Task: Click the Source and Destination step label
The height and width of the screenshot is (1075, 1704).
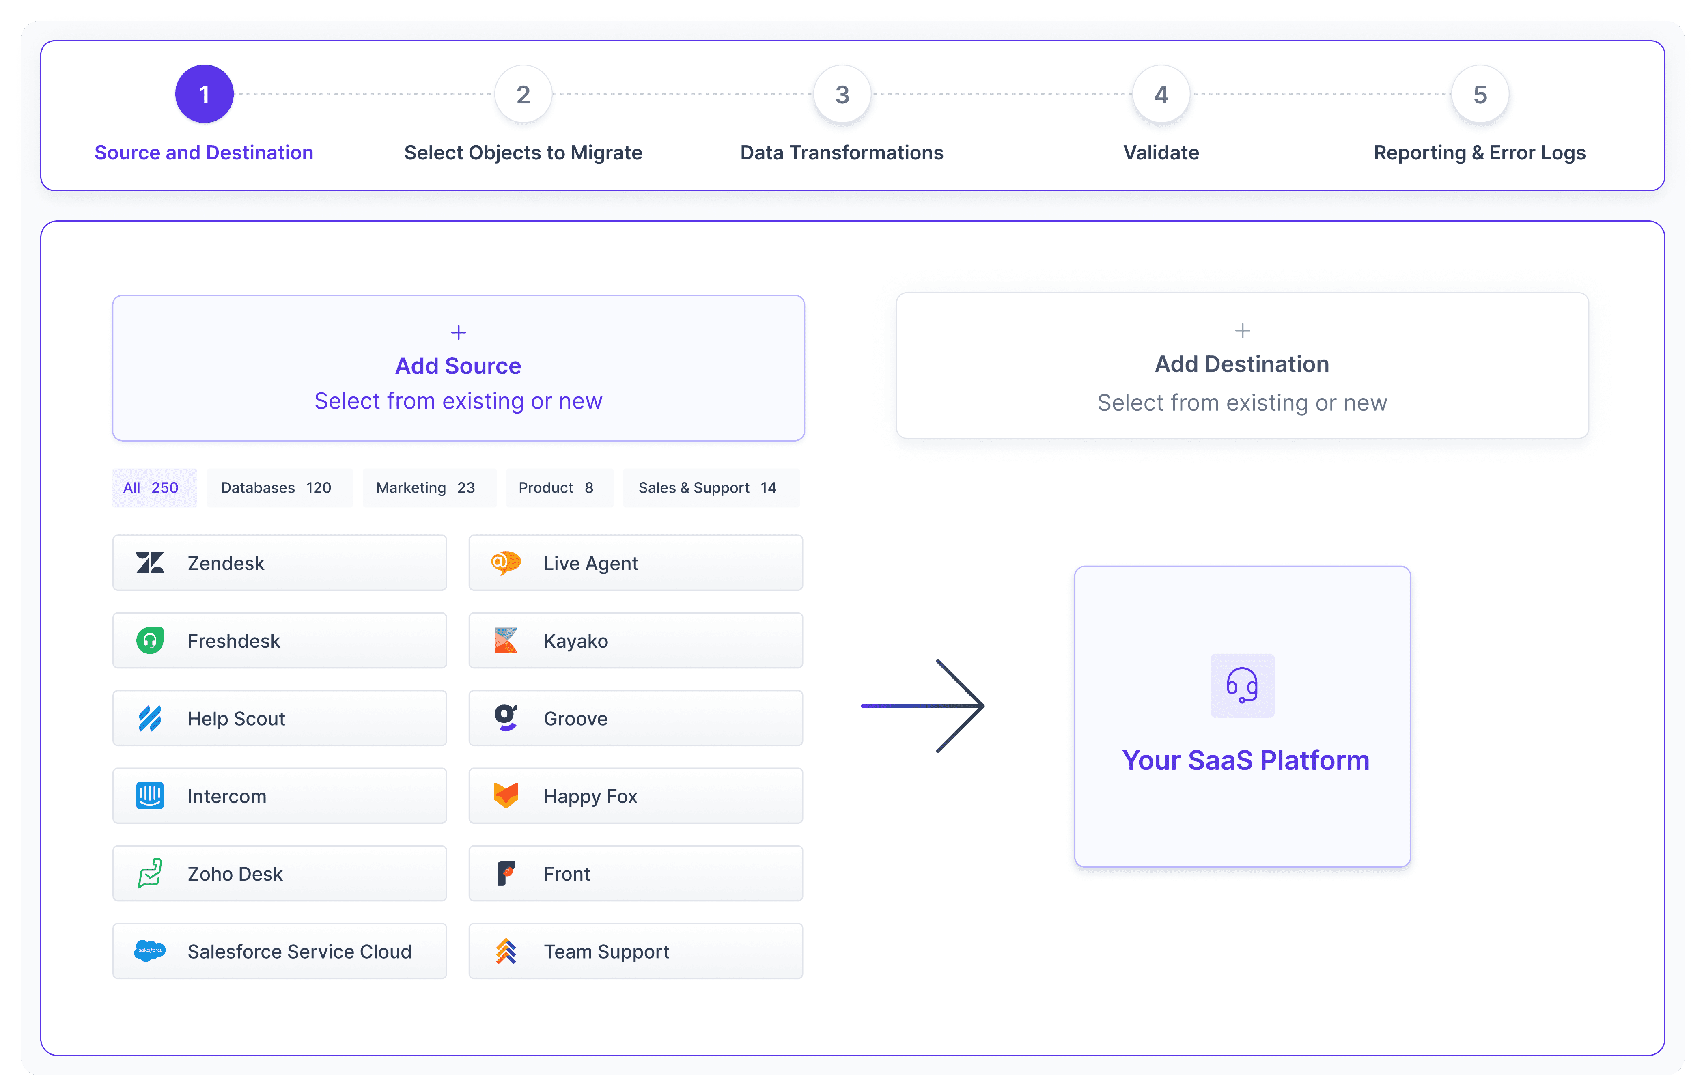Action: point(204,153)
